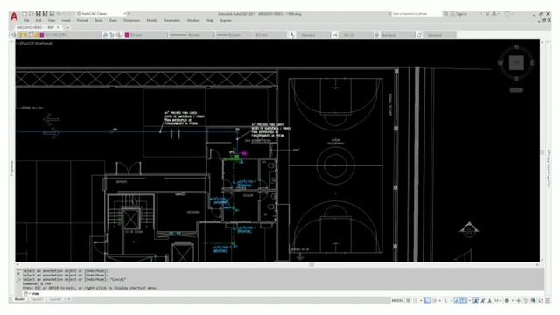560x315 pixels.
Task: Toggle object snap tracking in status bar
Action: 457,301
